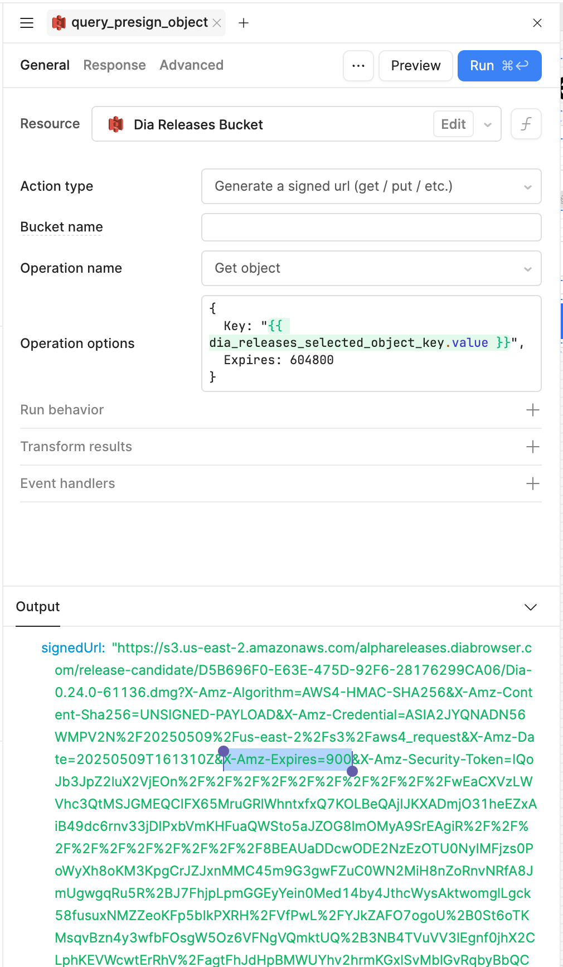Add a new query tab with plus icon
The width and height of the screenshot is (563, 967).
pos(244,23)
